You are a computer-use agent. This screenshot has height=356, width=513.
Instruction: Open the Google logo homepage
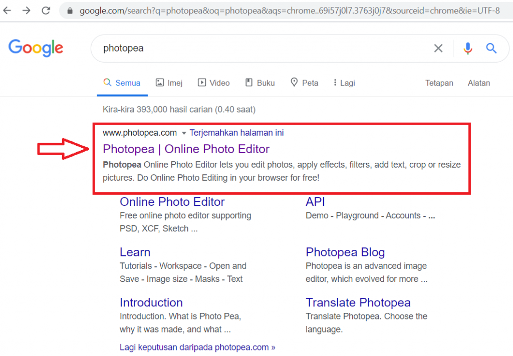(x=36, y=48)
